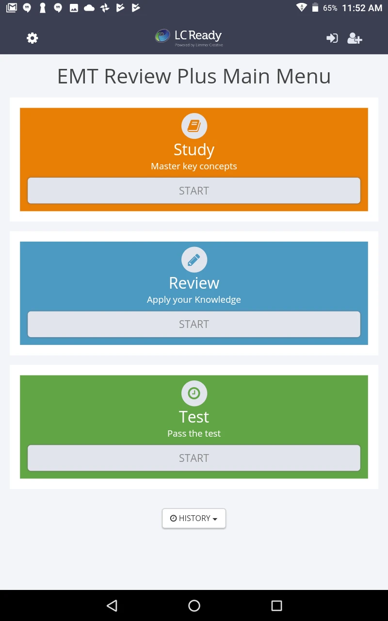Viewport: 388px width, 621px height.
Task: Start the Study section
Action: pos(194,191)
